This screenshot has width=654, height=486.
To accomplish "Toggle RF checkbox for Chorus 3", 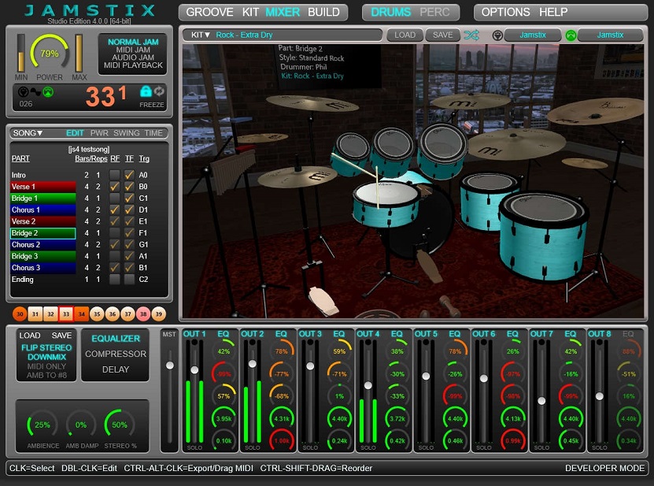I will coord(115,267).
